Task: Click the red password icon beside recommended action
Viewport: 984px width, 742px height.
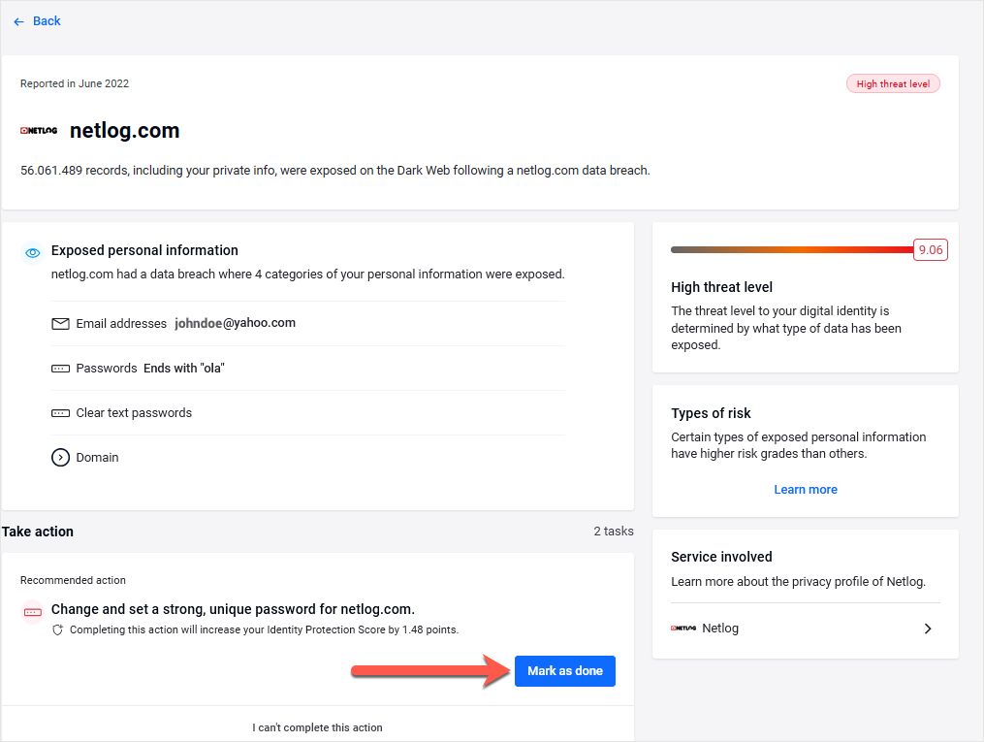Action: [x=33, y=612]
